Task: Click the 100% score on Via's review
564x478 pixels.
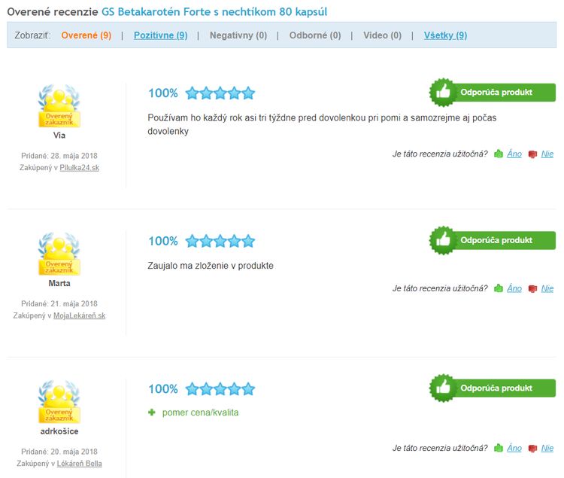Action: 163,93
